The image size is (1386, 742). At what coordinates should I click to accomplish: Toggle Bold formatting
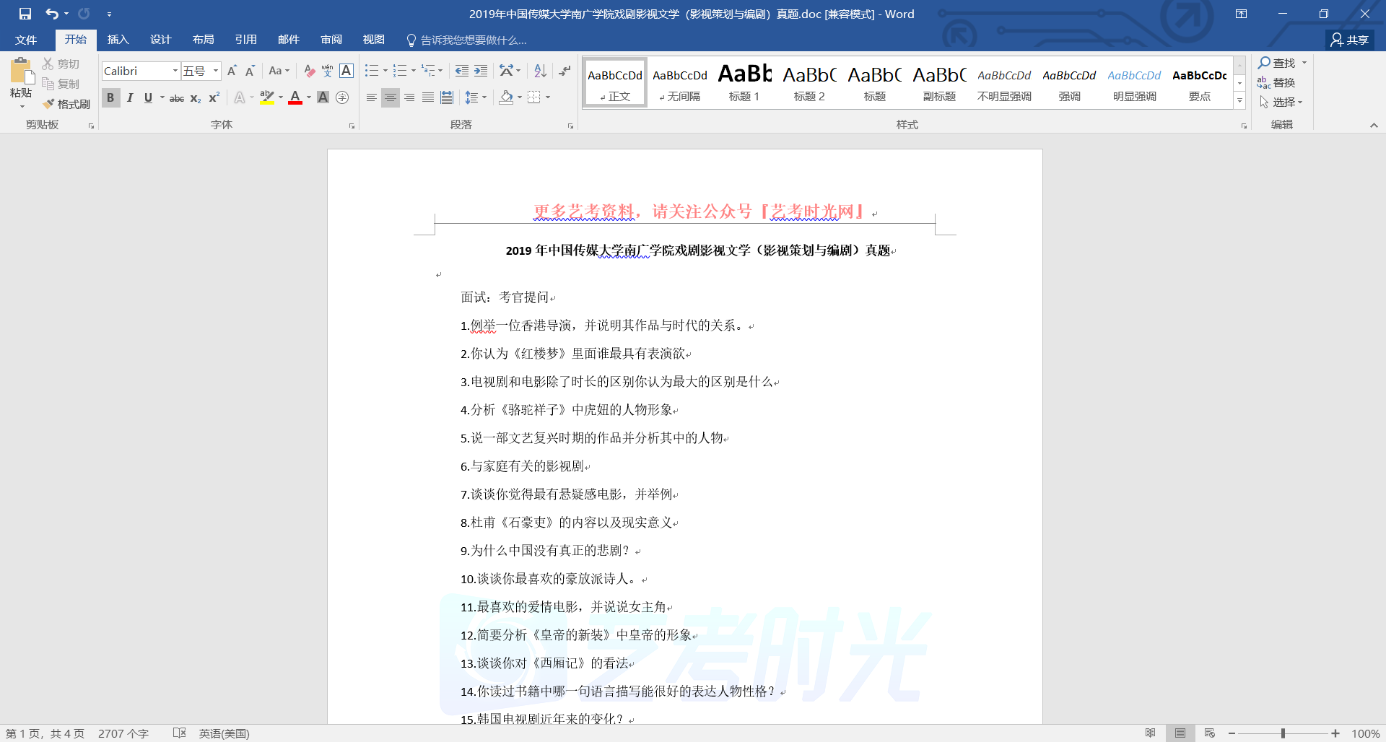pyautogui.click(x=110, y=98)
